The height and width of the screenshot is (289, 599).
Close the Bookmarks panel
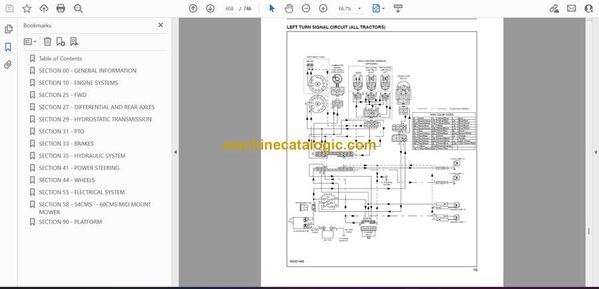[x=160, y=25]
